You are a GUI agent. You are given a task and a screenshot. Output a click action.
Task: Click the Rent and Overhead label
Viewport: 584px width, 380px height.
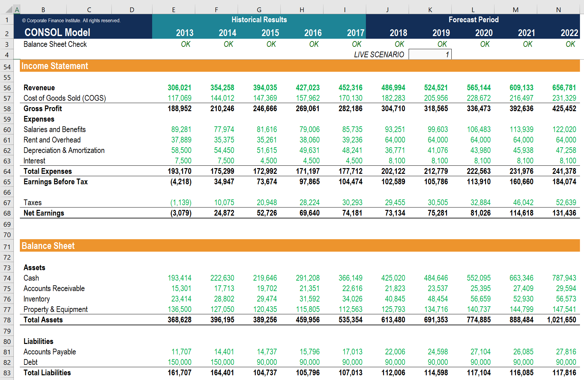click(x=52, y=140)
